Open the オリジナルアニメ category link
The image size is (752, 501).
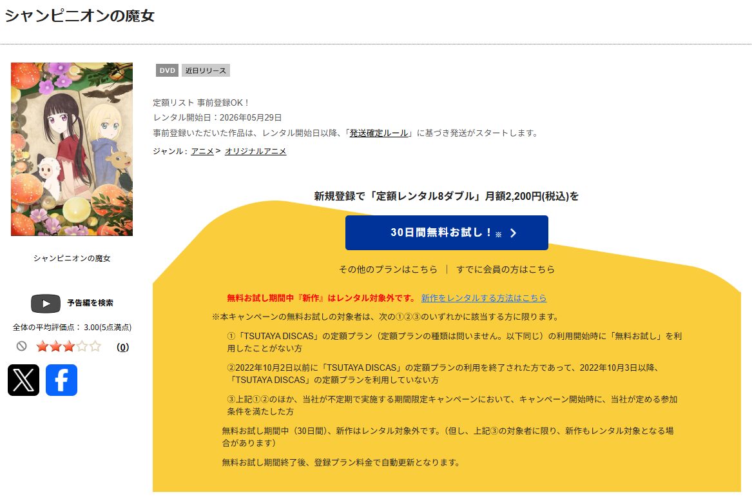coord(255,151)
